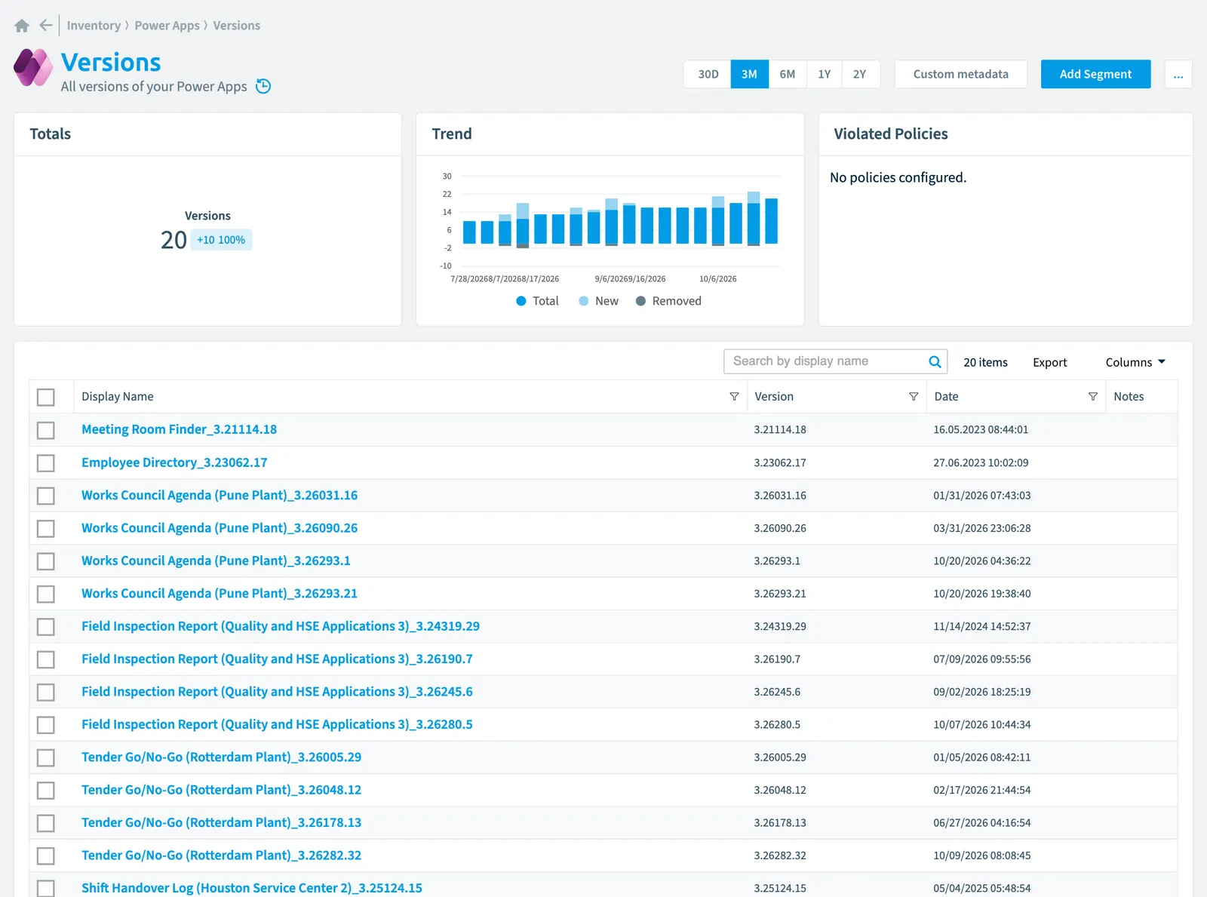Open Meeting Room Finder_3.21114.18 link
The height and width of the screenshot is (897, 1207).
[179, 429]
